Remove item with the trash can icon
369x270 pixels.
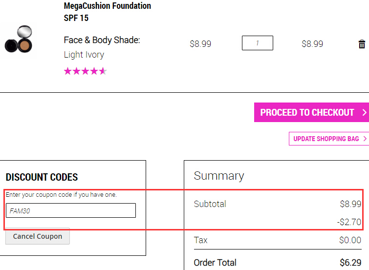pyautogui.click(x=362, y=44)
